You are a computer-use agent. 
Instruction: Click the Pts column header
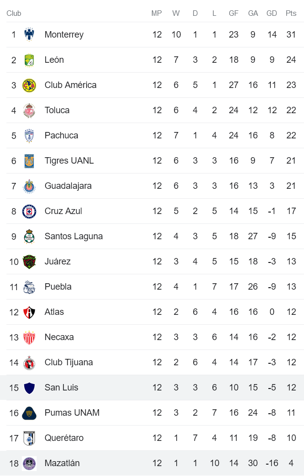291,13
